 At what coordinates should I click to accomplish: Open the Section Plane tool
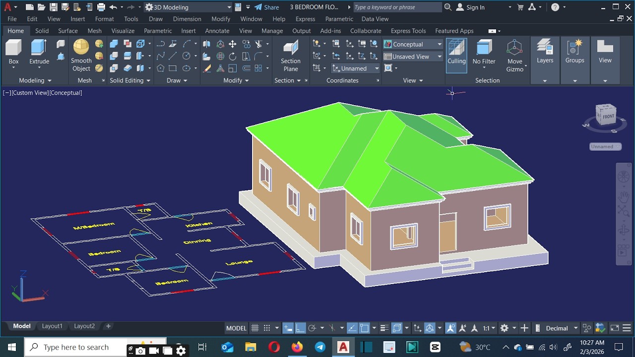click(x=291, y=56)
